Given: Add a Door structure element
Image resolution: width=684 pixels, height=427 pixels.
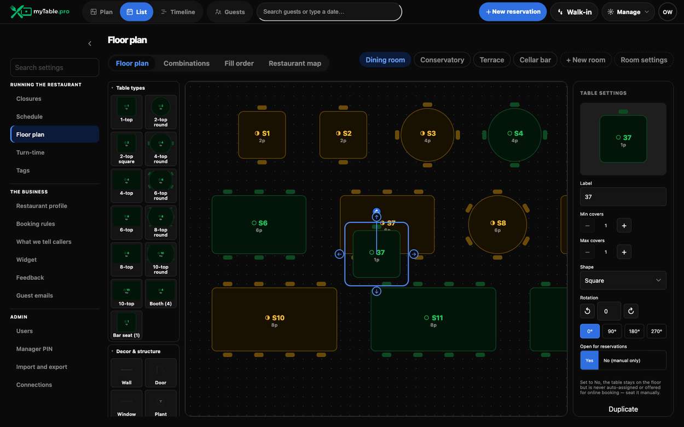Looking at the screenshot, I should pos(161,373).
